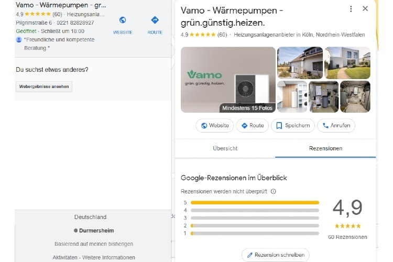The image size is (393, 262).
Task: Click the info icon next to 'Rezensionen werden nicht überprüft'
Action: pos(274,191)
